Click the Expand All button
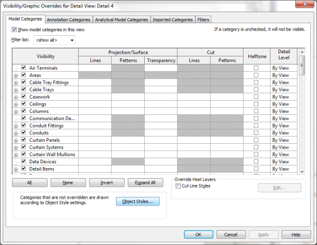The width and height of the screenshot is (317, 245). [145, 182]
